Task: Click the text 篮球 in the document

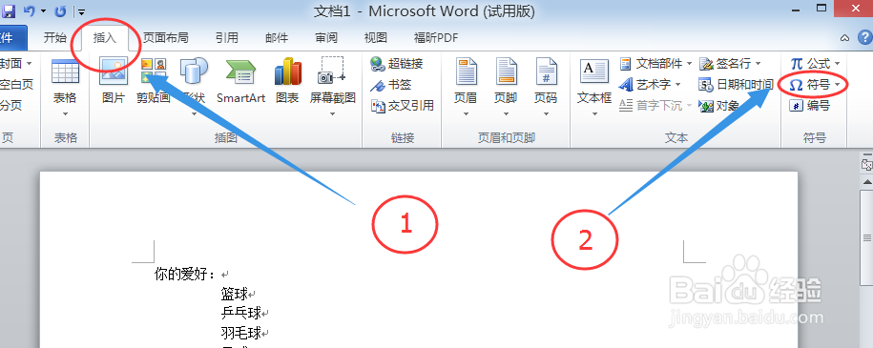Action: tap(235, 294)
